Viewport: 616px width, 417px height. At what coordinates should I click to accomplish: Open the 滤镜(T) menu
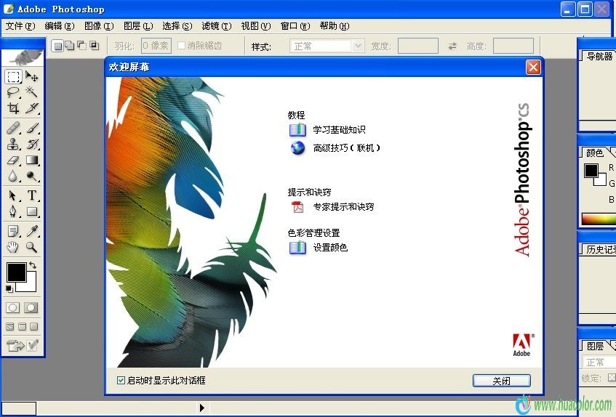(x=217, y=26)
